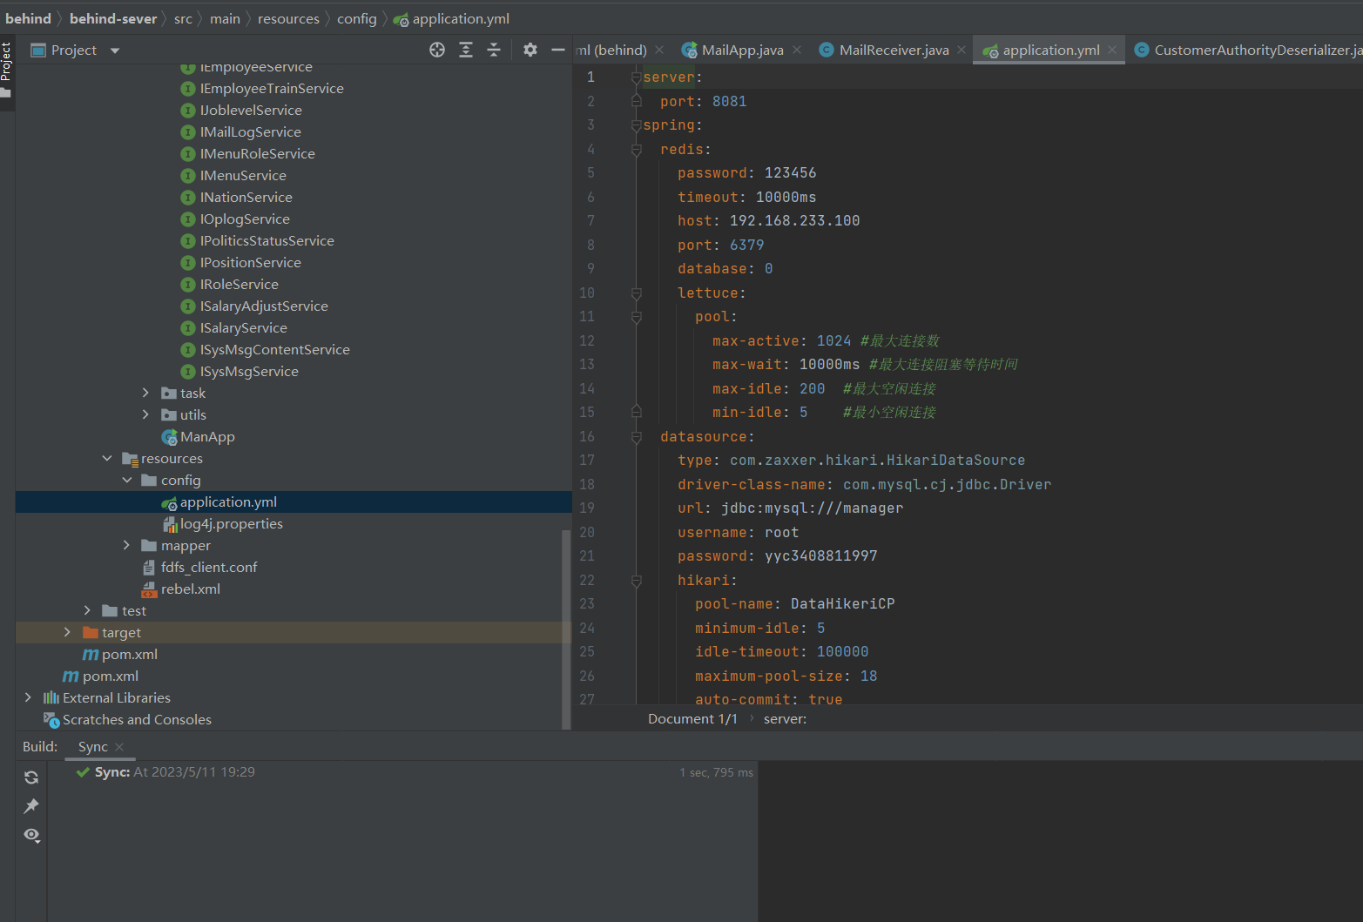The height and width of the screenshot is (922, 1363).
Task: Switch to CustomerAuthorityDeserializer.java tab
Action: tap(1248, 50)
